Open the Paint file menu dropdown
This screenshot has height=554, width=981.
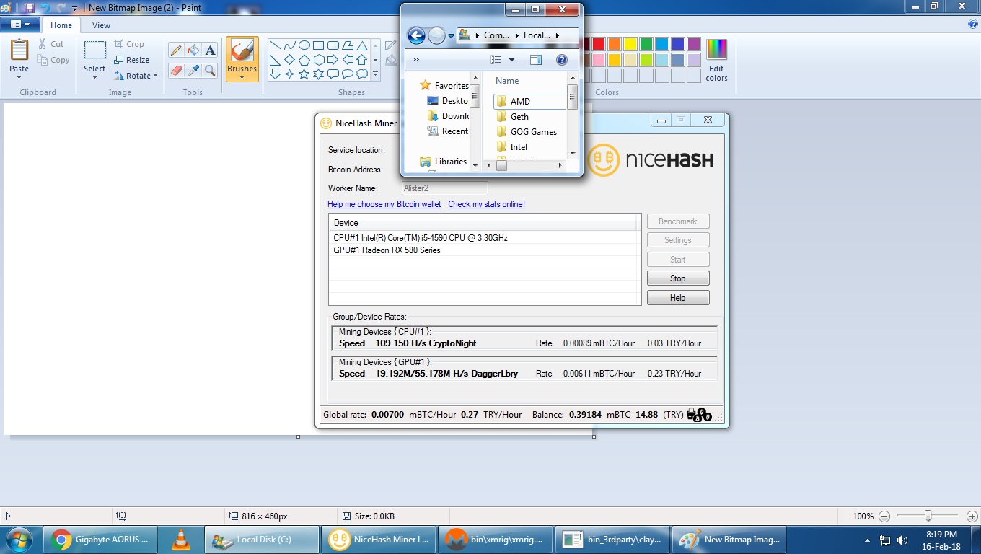point(19,25)
